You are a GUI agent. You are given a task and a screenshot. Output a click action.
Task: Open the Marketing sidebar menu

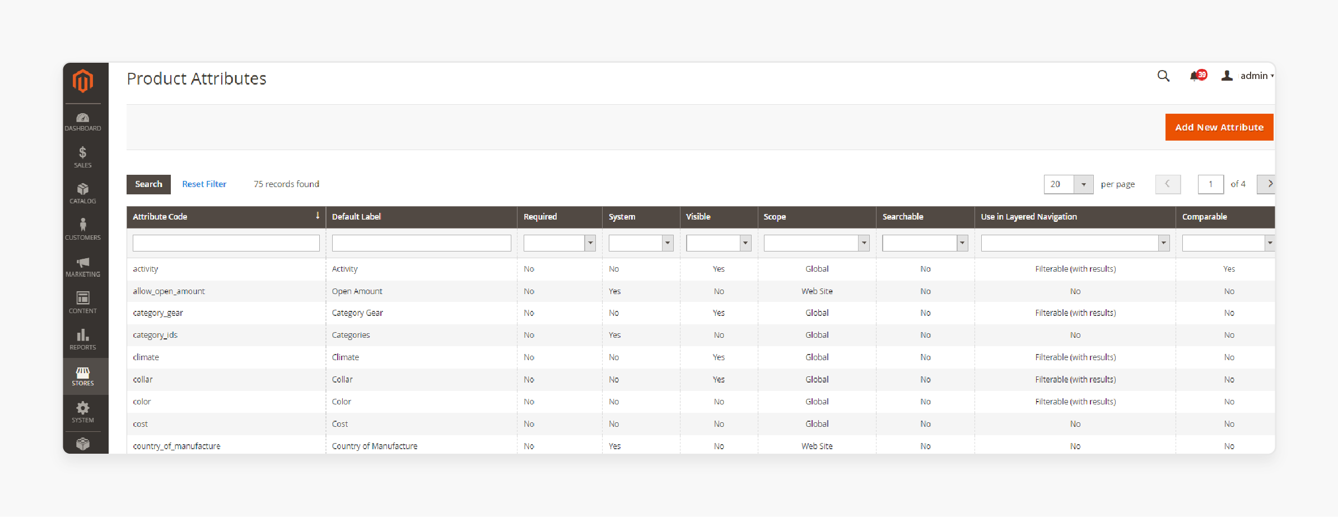[83, 267]
